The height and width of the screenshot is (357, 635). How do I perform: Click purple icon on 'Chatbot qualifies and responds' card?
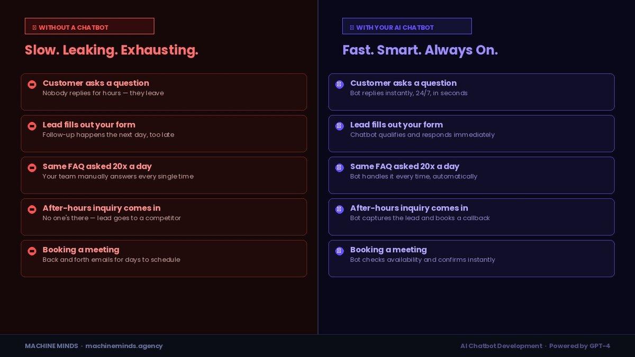[340, 126]
